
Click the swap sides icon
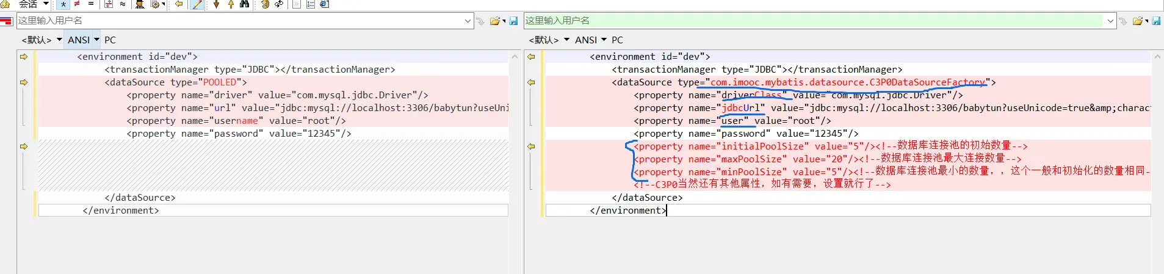pos(279,4)
